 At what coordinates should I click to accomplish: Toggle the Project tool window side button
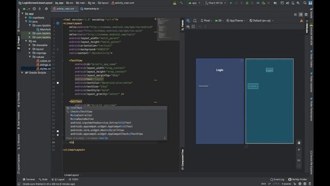coord(19,43)
